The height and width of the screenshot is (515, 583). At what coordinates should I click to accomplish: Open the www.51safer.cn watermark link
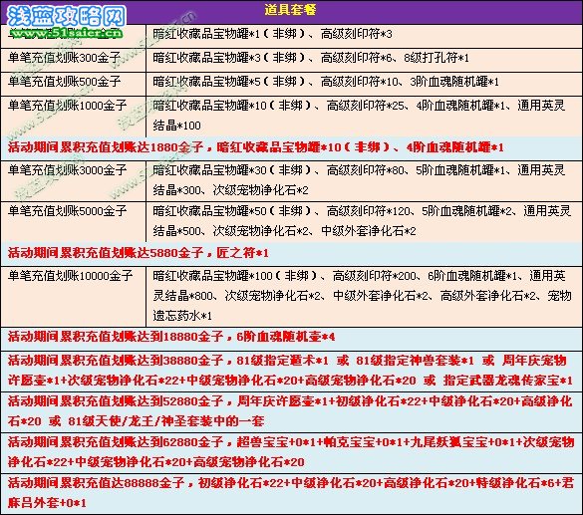pyautogui.click(x=66, y=34)
